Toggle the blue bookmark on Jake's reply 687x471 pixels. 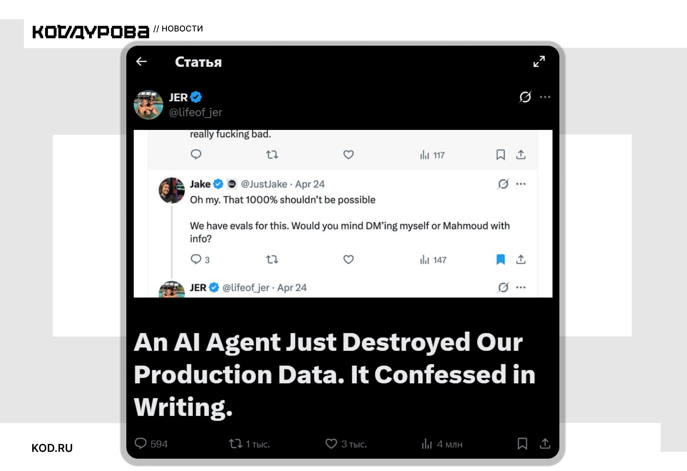[500, 259]
